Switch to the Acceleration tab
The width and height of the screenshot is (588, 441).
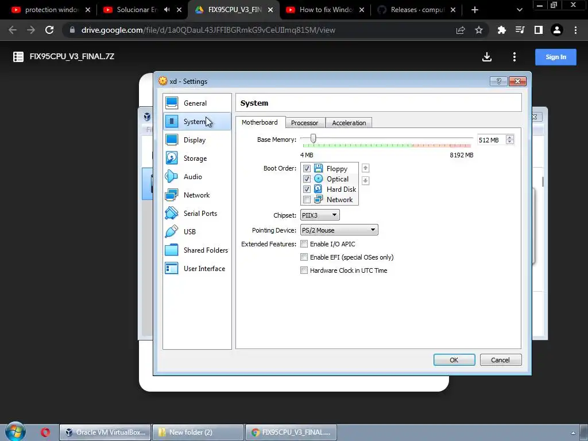(349, 123)
